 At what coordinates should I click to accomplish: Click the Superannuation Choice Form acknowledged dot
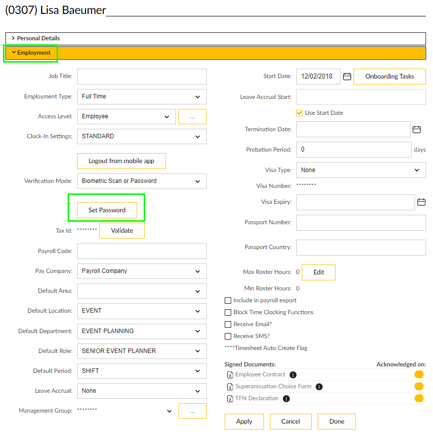(419, 386)
